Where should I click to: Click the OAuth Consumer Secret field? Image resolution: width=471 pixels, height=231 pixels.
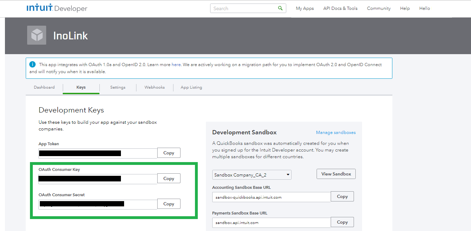pyautogui.click(x=98, y=204)
